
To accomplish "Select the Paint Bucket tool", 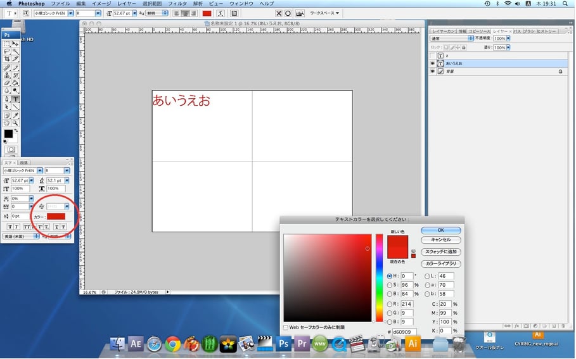I will 15,83.
